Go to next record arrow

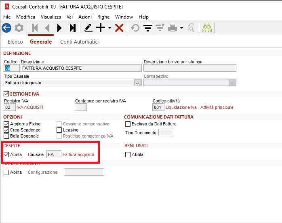(59, 28)
